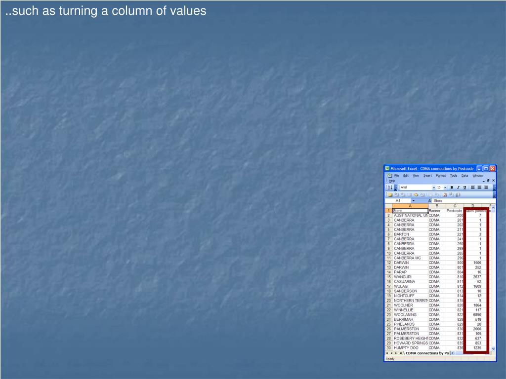Jump to first sheet tab arrow
506x379 pixels.
(x=386, y=353)
